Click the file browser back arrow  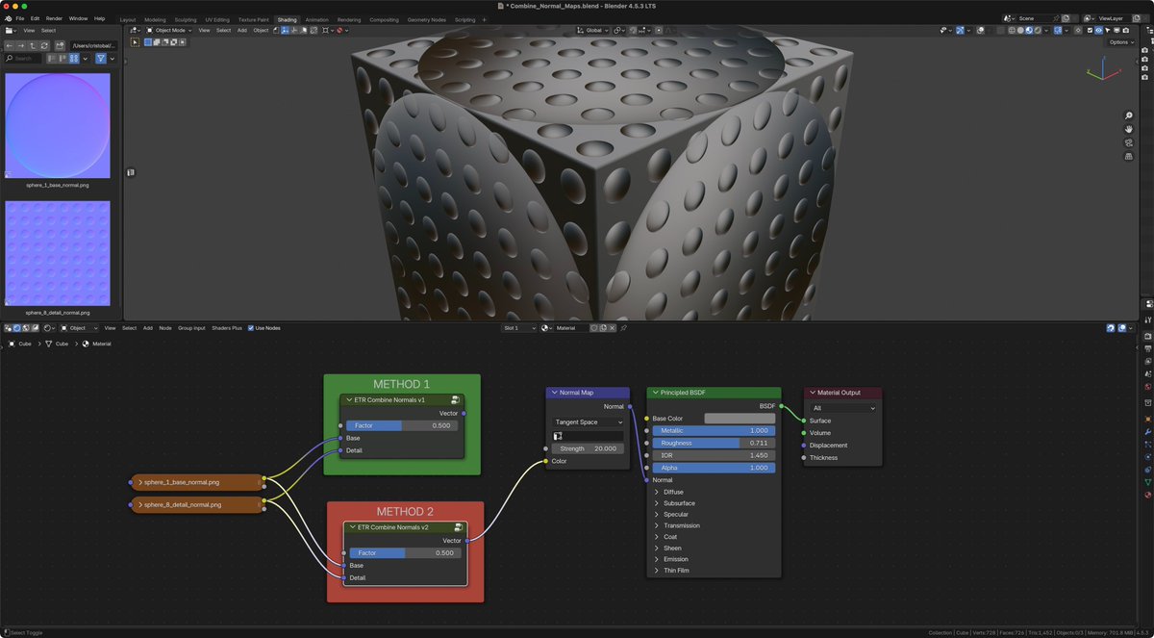pyautogui.click(x=10, y=46)
